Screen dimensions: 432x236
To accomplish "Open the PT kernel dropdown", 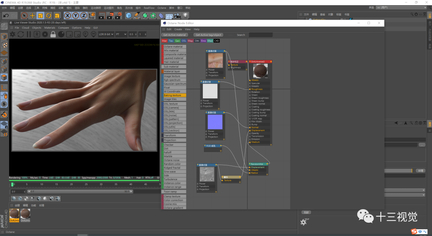I will click(x=121, y=34).
